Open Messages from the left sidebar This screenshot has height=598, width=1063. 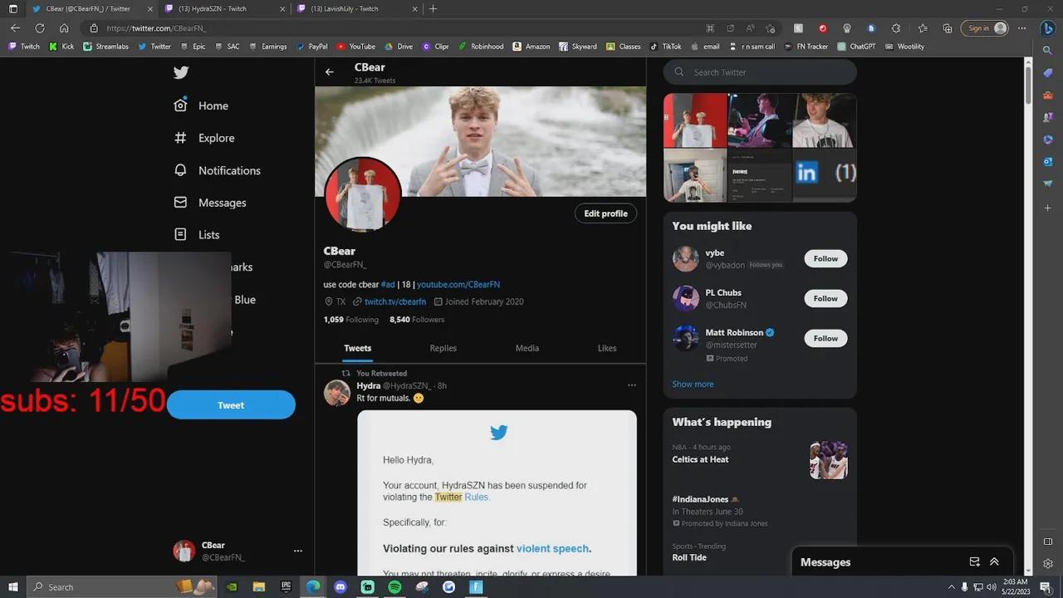pyautogui.click(x=210, y=203)
